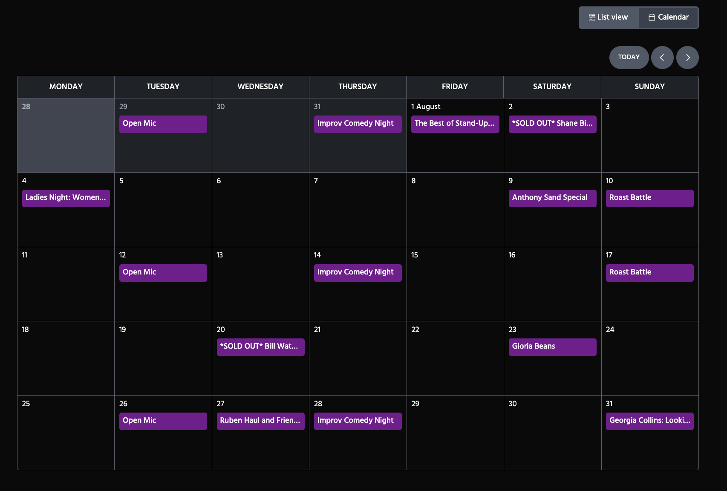Click the '1 August' date label
Viewport: 727px width, 491px height.
tap(426, 107)
